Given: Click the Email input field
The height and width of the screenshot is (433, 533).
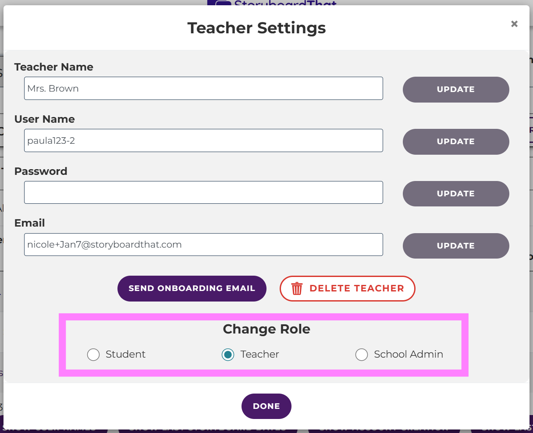Looking at the screenshot, I should [x=203, y=245].
